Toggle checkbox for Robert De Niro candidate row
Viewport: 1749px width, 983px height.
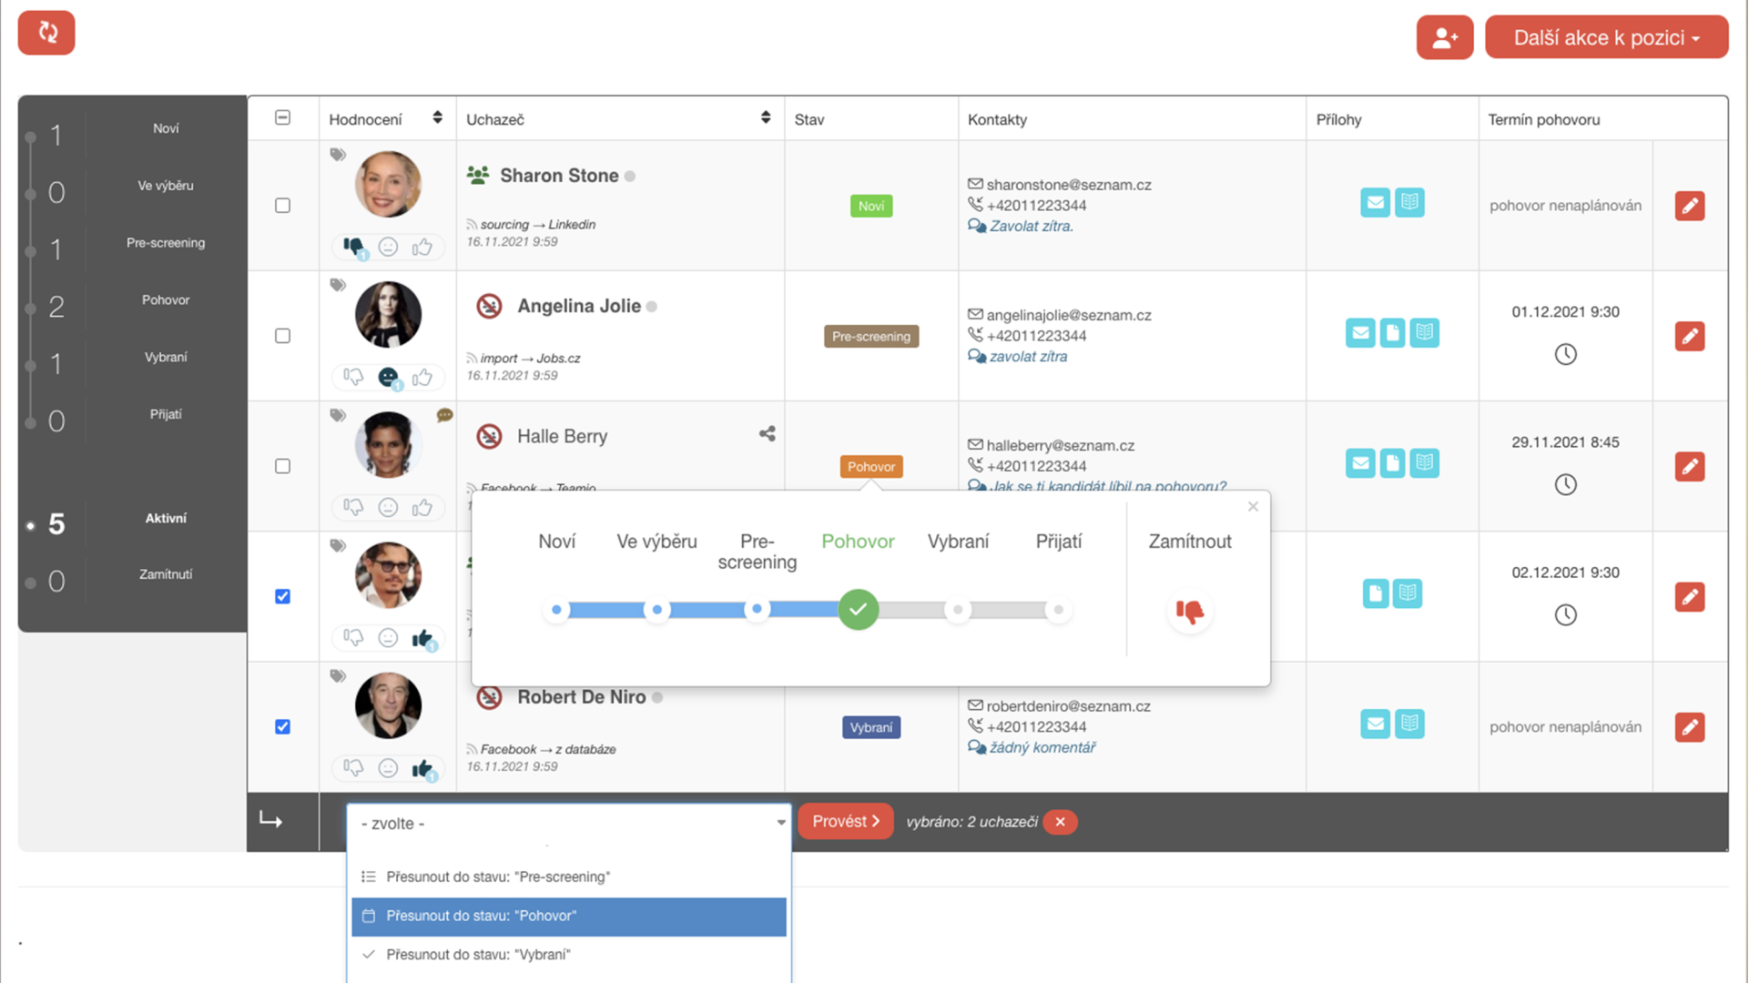coord(282,725)
